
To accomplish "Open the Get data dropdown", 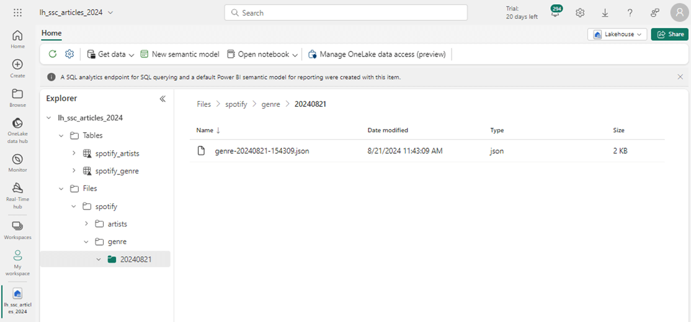I will (x=111, y=55).
